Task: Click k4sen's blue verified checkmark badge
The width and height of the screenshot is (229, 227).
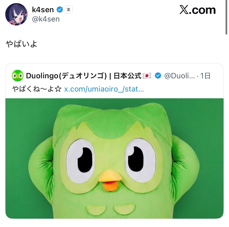Action: [60, 10]
